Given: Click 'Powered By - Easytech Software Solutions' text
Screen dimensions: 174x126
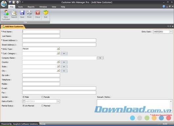Looking at the screenshot, I should [x=19, y=124].
